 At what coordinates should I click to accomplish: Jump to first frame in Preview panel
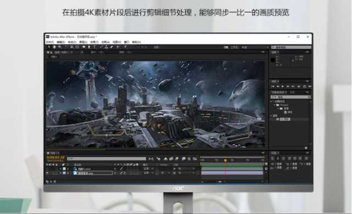pos(273,86)
